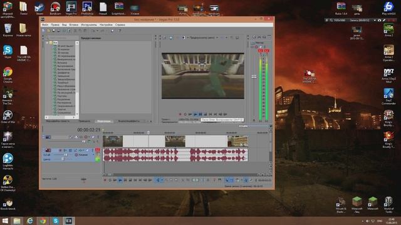Click Stop in the timeline transport bar

pos(130,180)
